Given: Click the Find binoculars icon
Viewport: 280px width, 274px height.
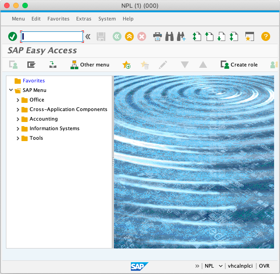Looking at the screenshot, I should pos(170,36).
